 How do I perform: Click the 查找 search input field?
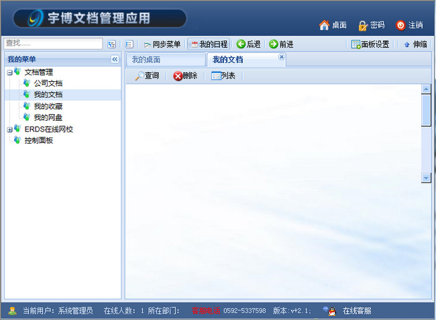[53, 44]
